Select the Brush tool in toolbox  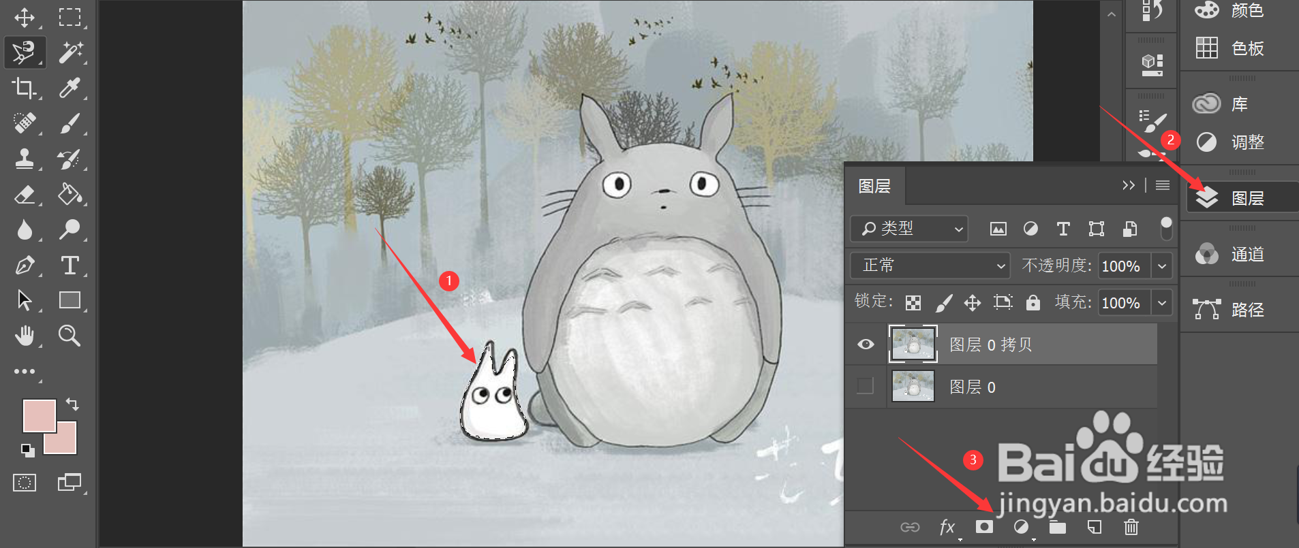tap(70, 123)
